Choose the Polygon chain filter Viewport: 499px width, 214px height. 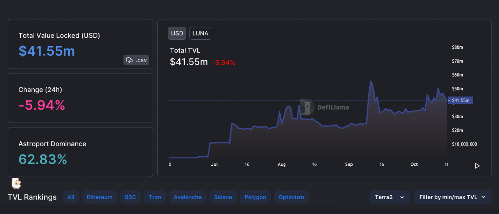(255, 197)
